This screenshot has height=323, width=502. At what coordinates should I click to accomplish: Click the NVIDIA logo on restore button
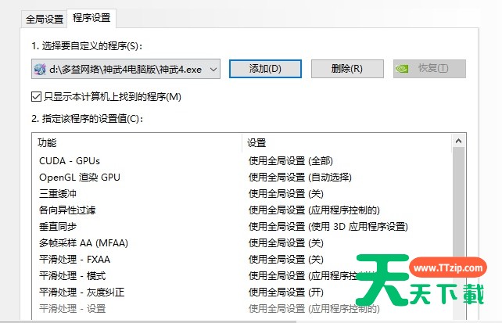coord(402,69)
